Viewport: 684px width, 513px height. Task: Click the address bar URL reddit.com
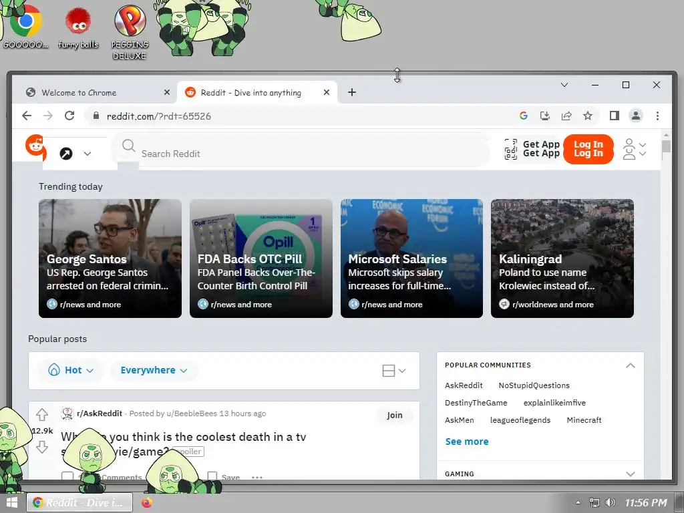tap(159, 116)
